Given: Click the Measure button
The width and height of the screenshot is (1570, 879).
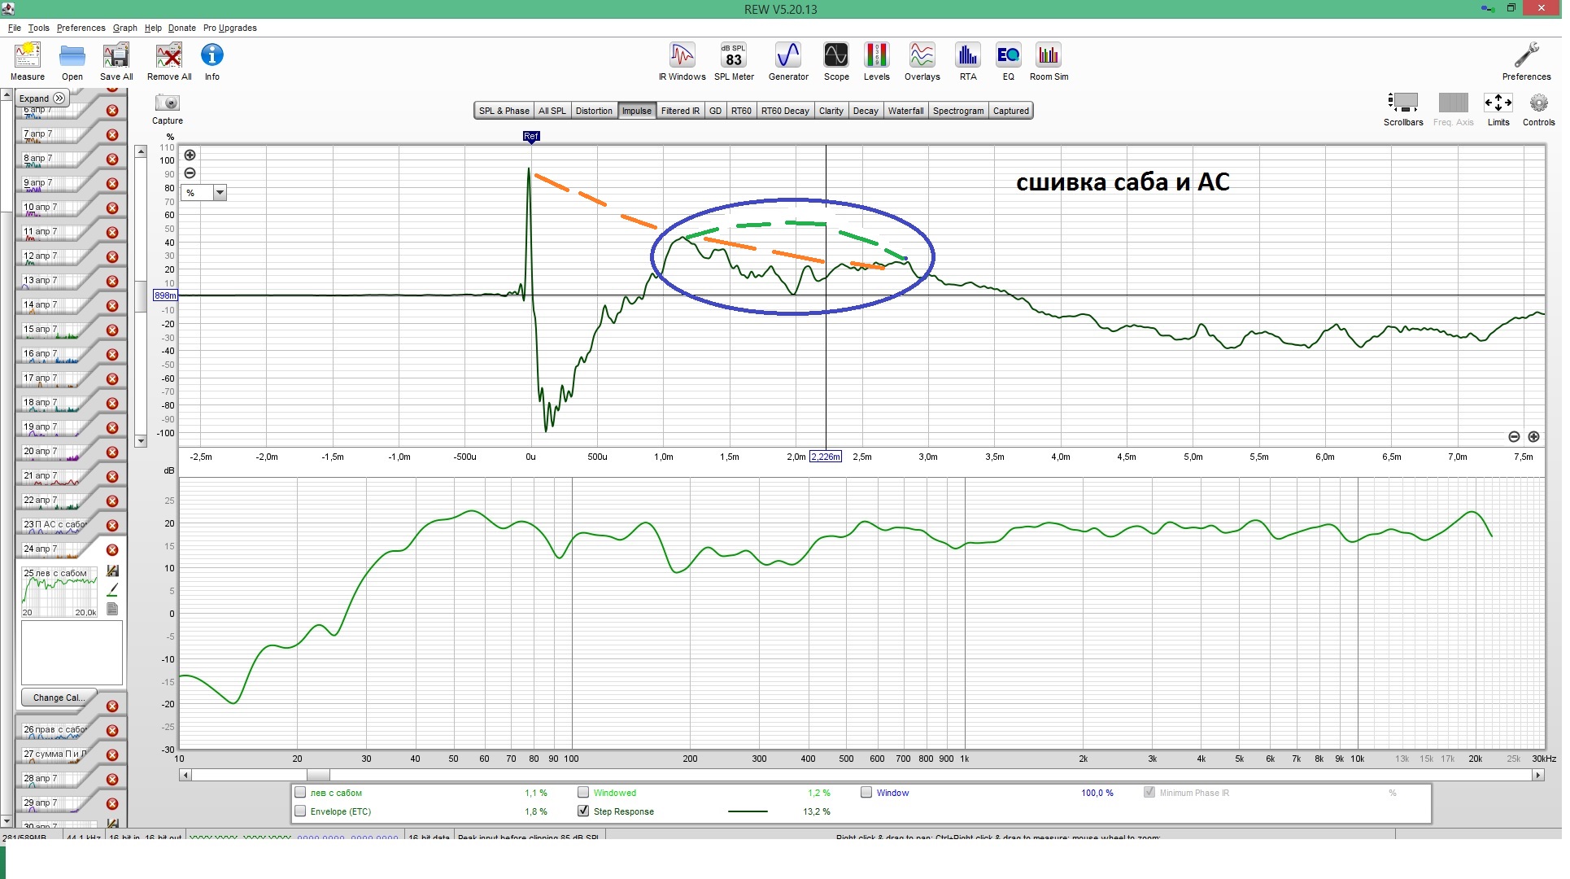Looking at the screenshot, I should pos(28,62).
